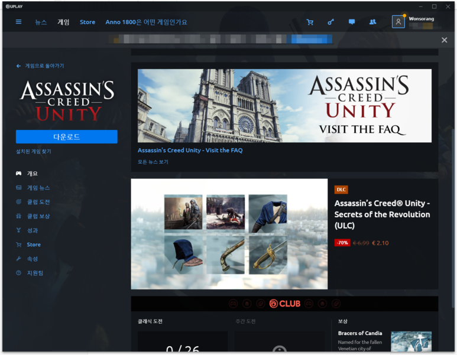Switch to the 뉴스 tab
Viewport: 457px width, 355px height.
(x=41, y=22)
